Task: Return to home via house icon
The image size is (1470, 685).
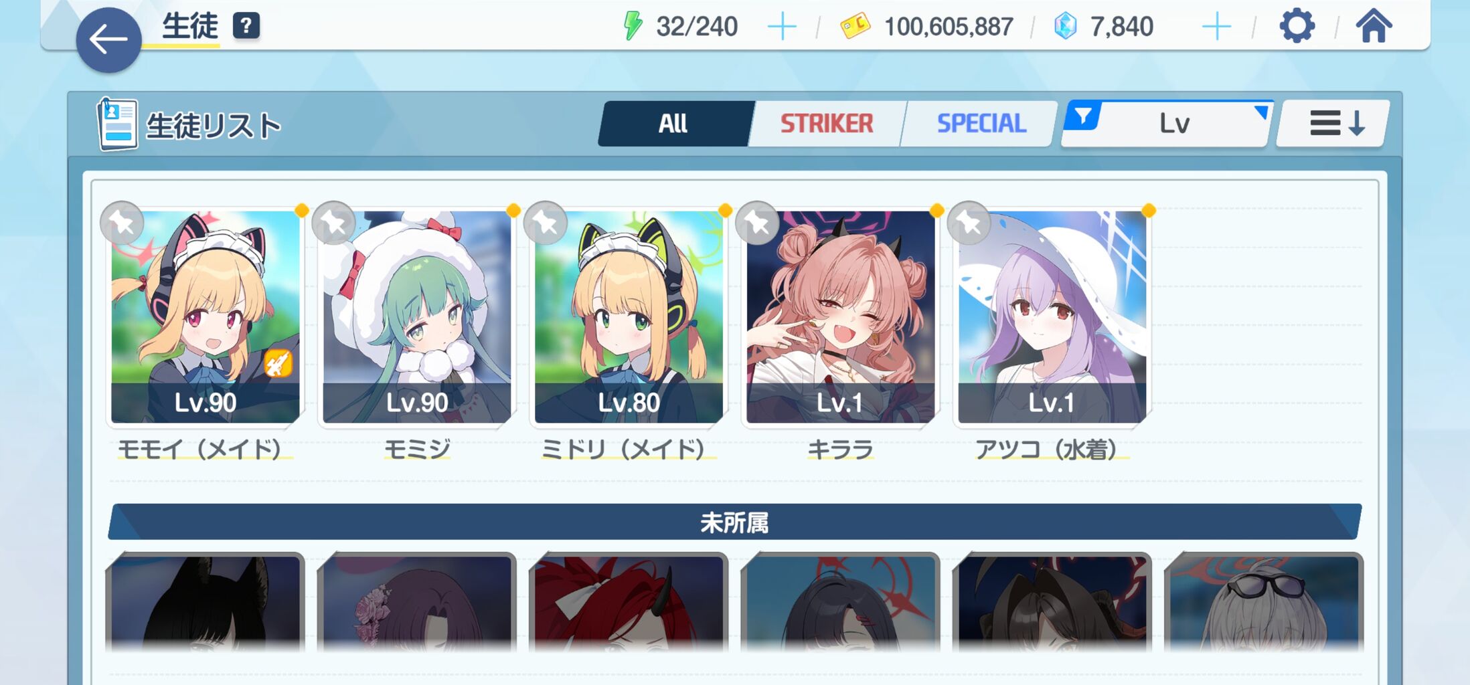Action: [x=1374, y=26]
